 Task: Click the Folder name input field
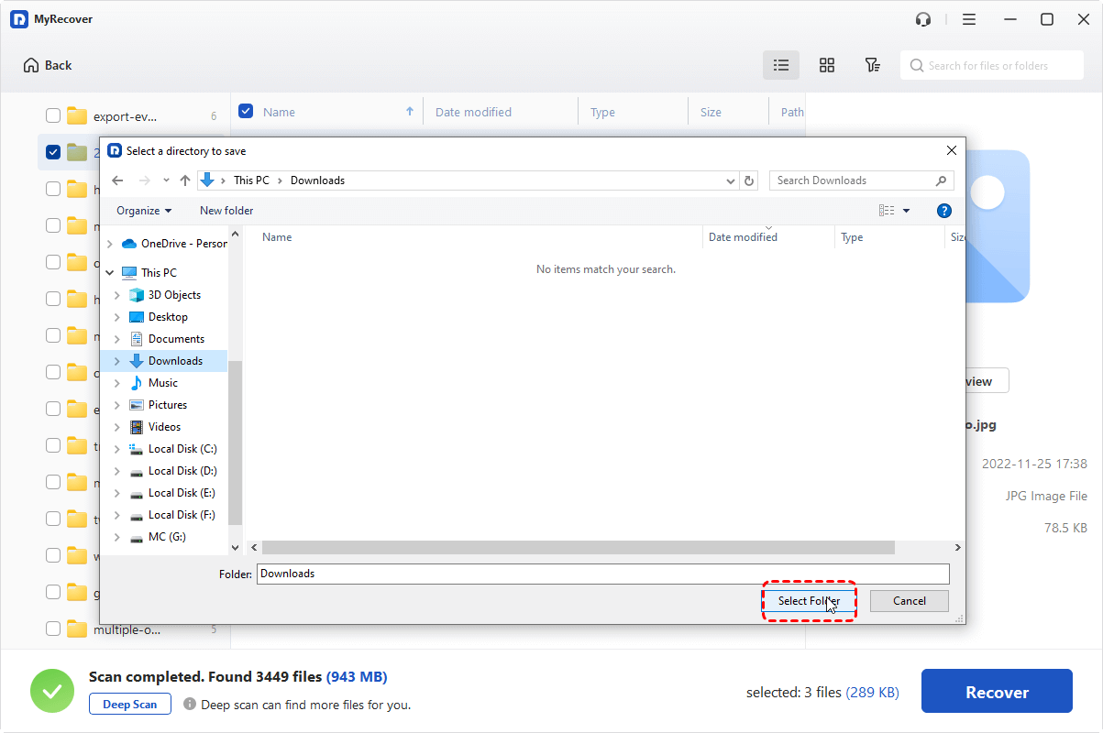(602, 574)
